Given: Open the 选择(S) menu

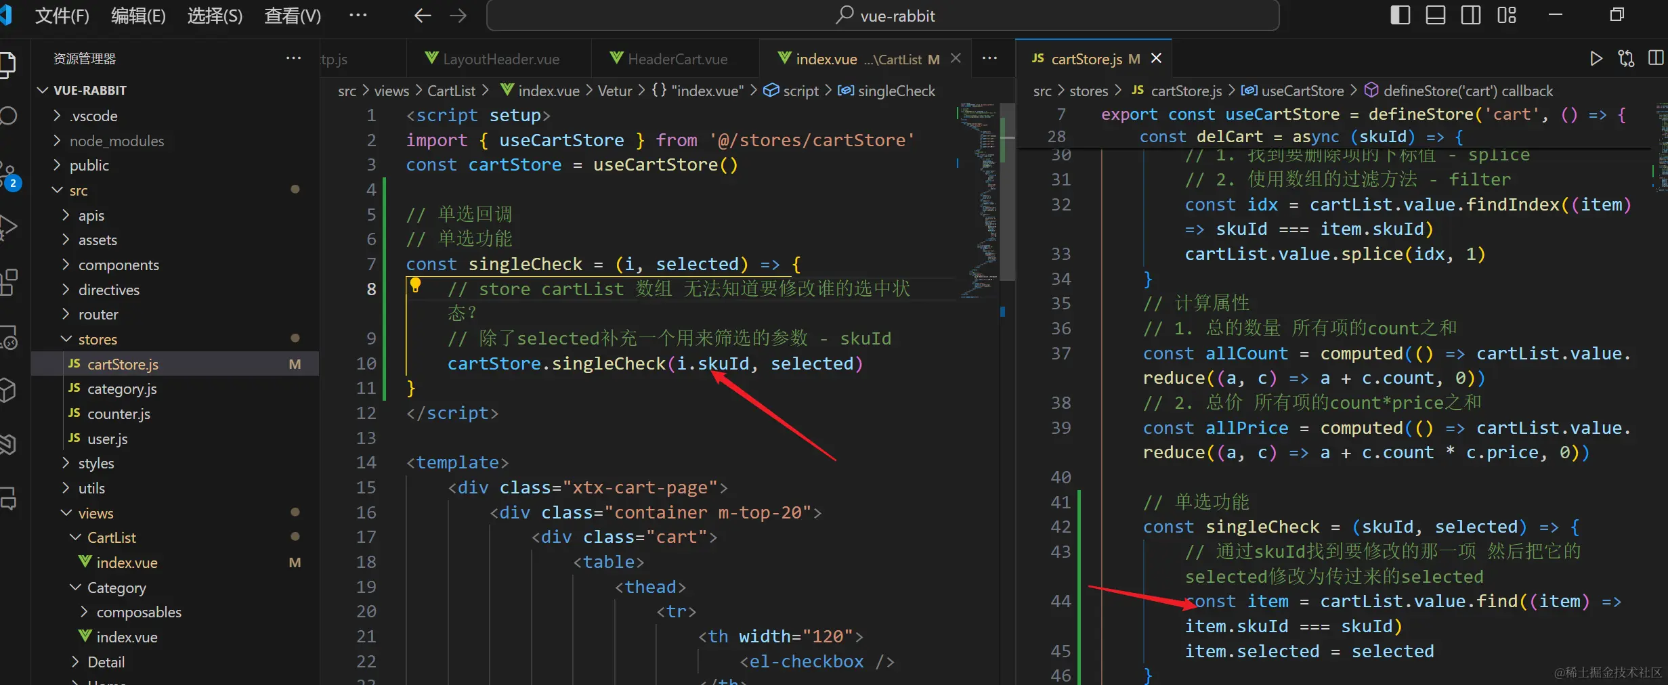Looking at the screenshot, I should (x=215, y=16).
